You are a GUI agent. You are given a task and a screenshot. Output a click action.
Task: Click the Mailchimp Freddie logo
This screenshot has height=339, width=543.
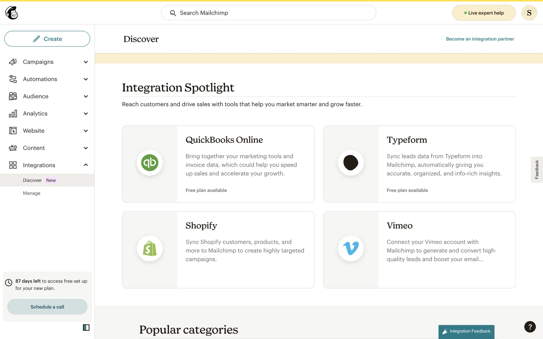click(x=12, y=13)
